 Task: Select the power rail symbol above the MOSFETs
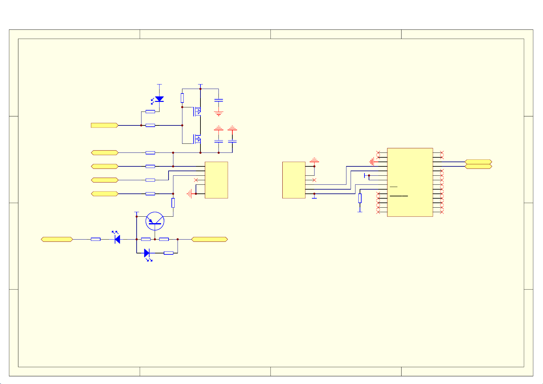tap(200, 86)
